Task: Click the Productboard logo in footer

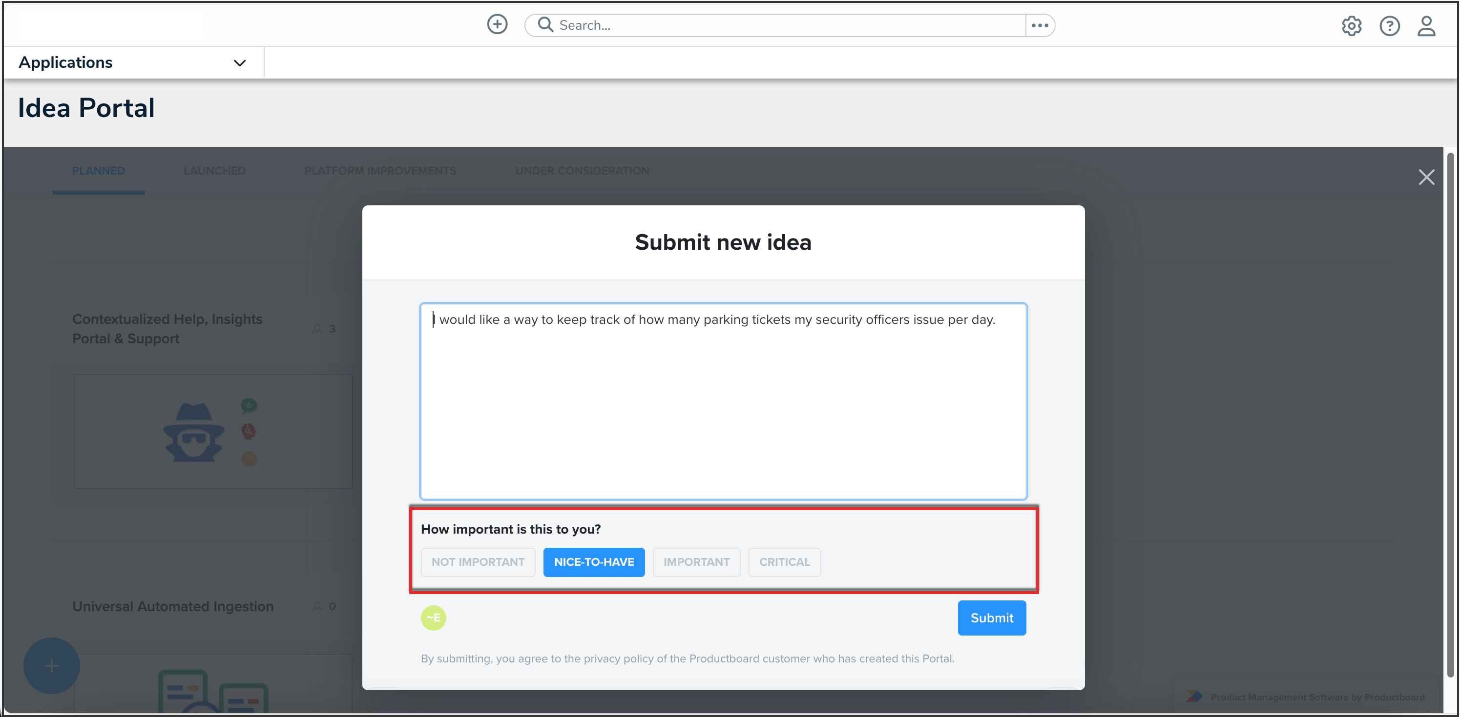Action: 1193,697
